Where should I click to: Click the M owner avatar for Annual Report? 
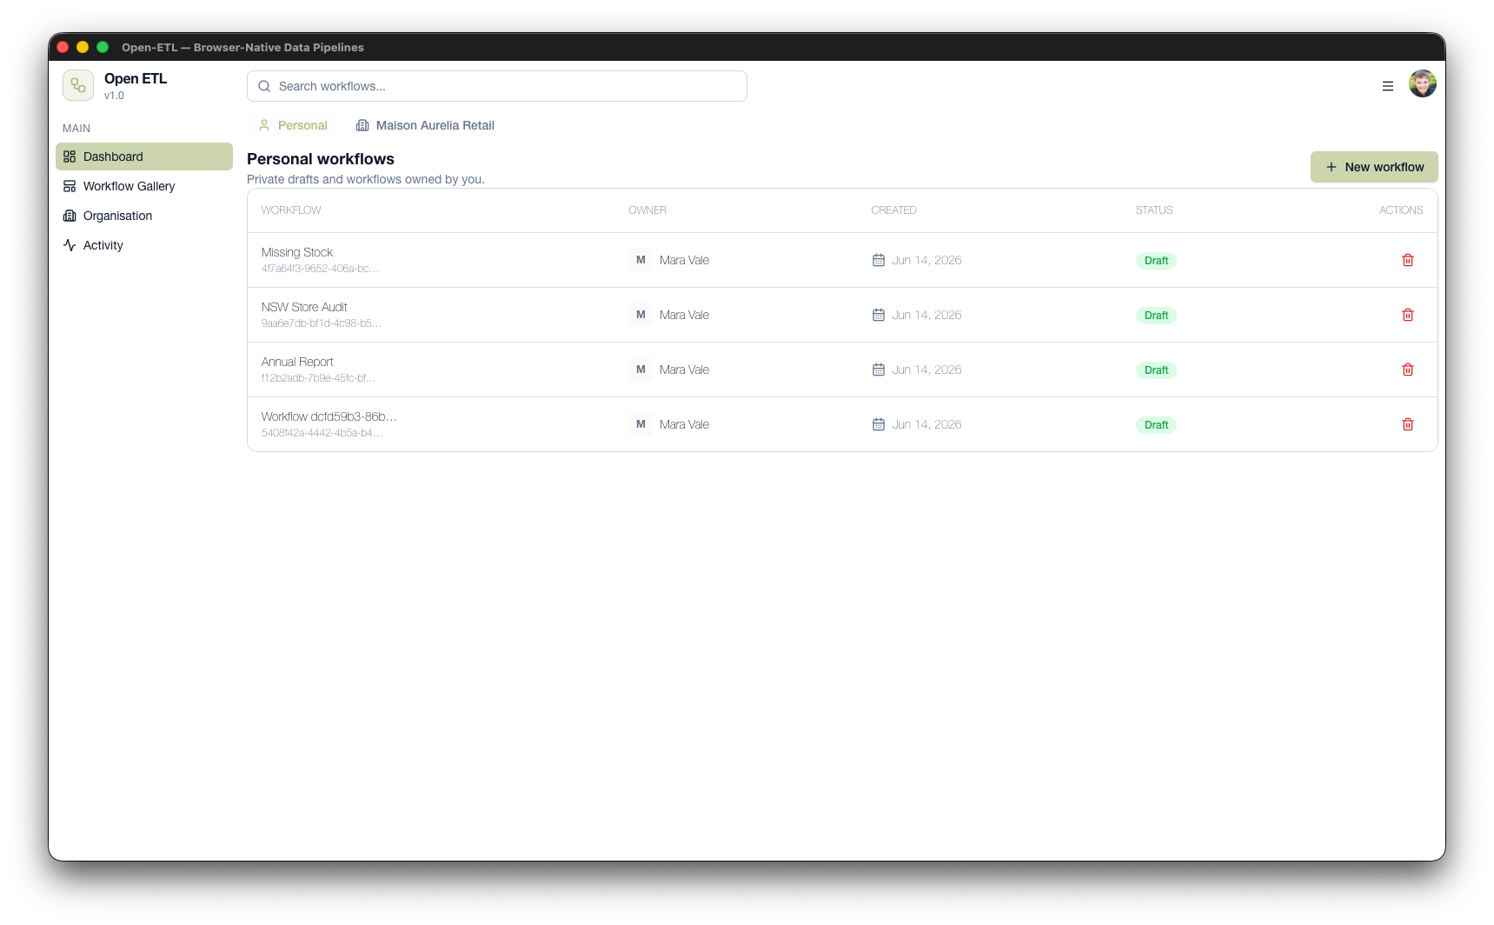tap(641, 369)
